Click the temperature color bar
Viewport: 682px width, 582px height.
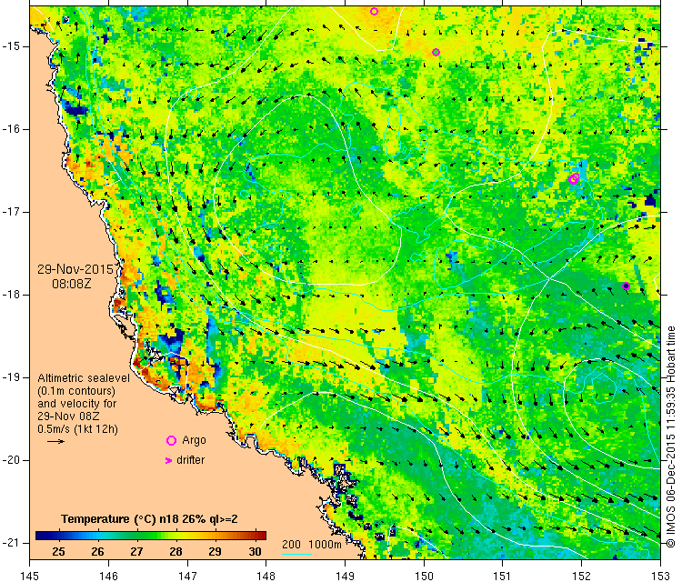tap(150, 536)
